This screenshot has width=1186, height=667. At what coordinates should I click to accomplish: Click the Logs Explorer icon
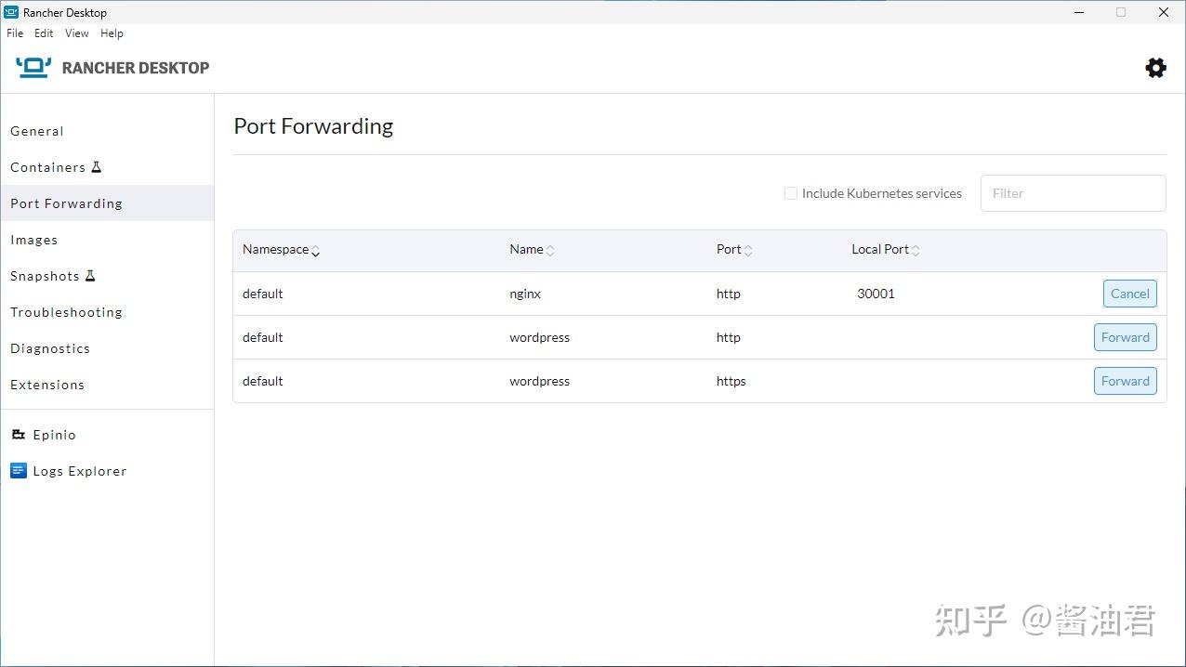tap(18, 471)
